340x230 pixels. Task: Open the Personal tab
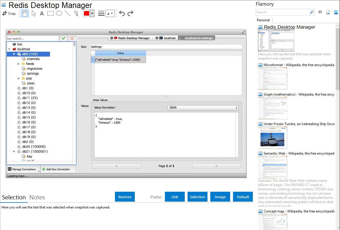263,20
